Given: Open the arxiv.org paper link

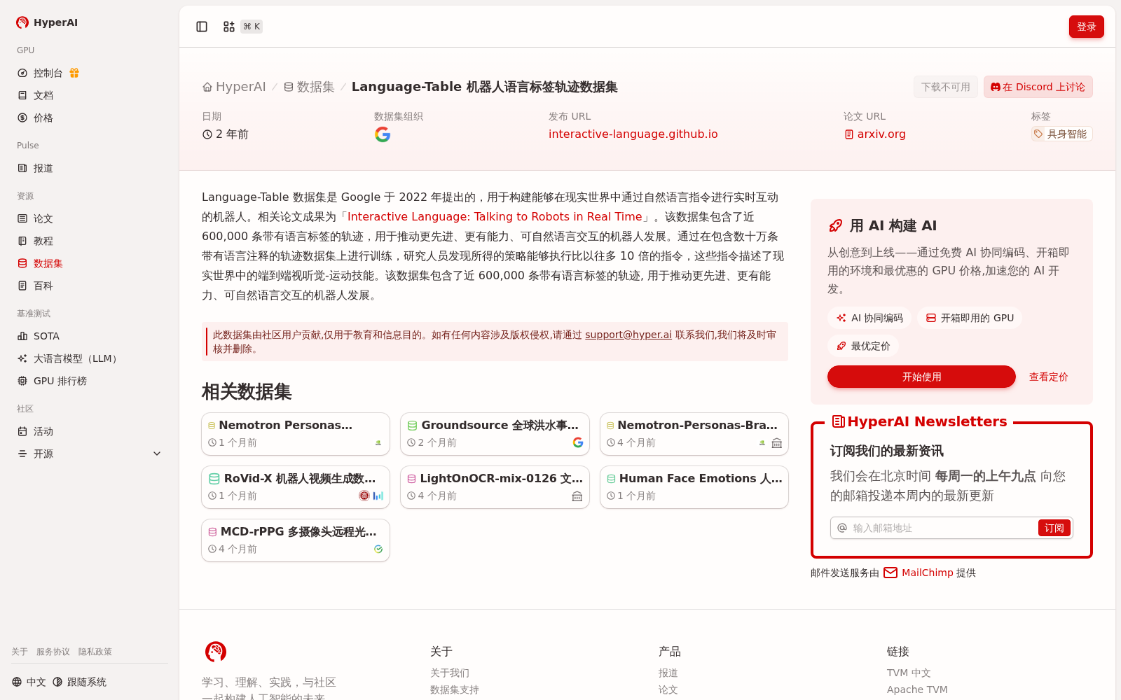Looking at the screenshot, I should click(x=875, y=134).
